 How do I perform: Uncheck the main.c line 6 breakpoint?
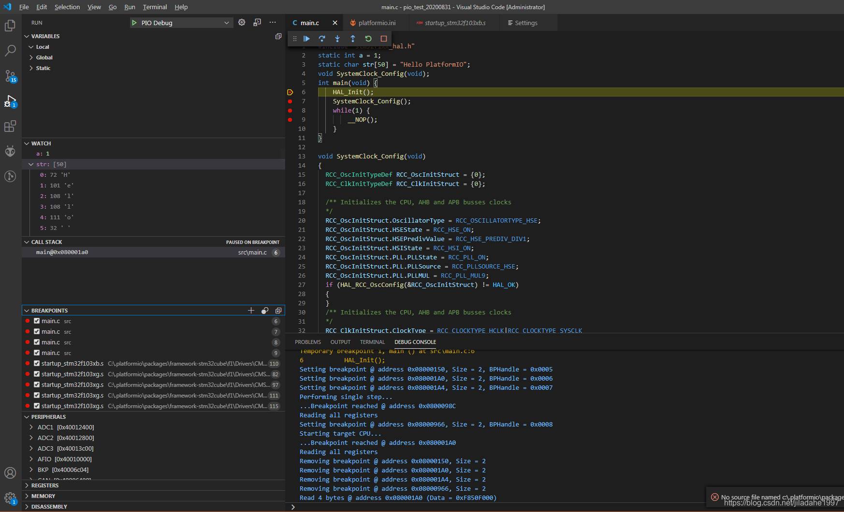37,321
